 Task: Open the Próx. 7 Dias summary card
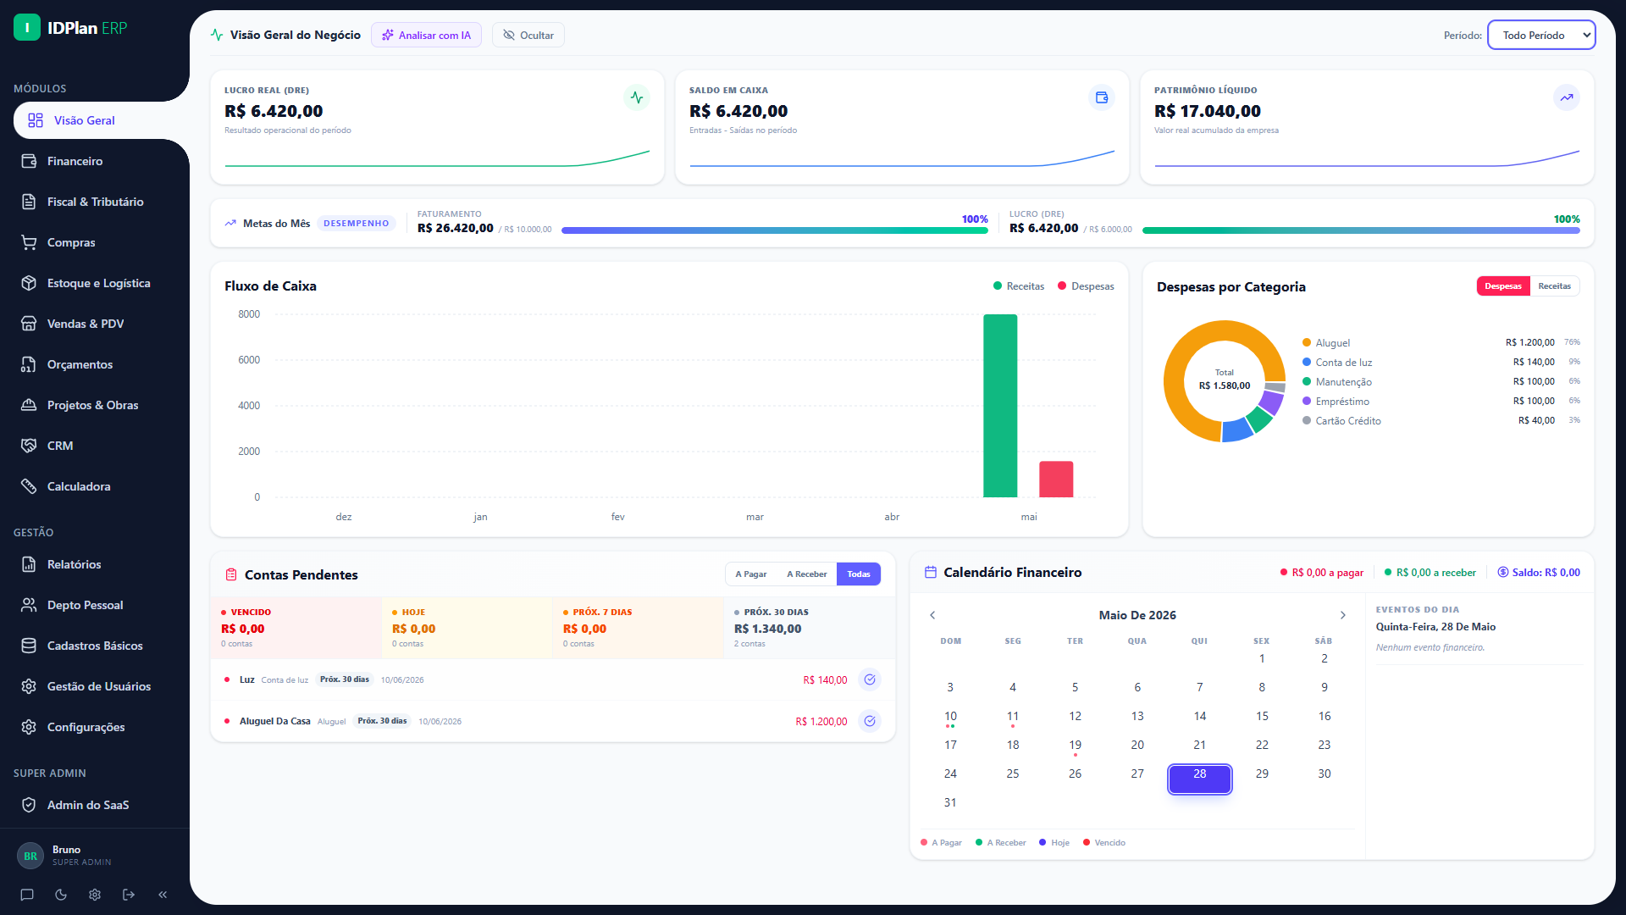[639, 628]
